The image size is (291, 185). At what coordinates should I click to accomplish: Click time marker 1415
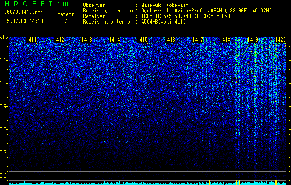142,40
